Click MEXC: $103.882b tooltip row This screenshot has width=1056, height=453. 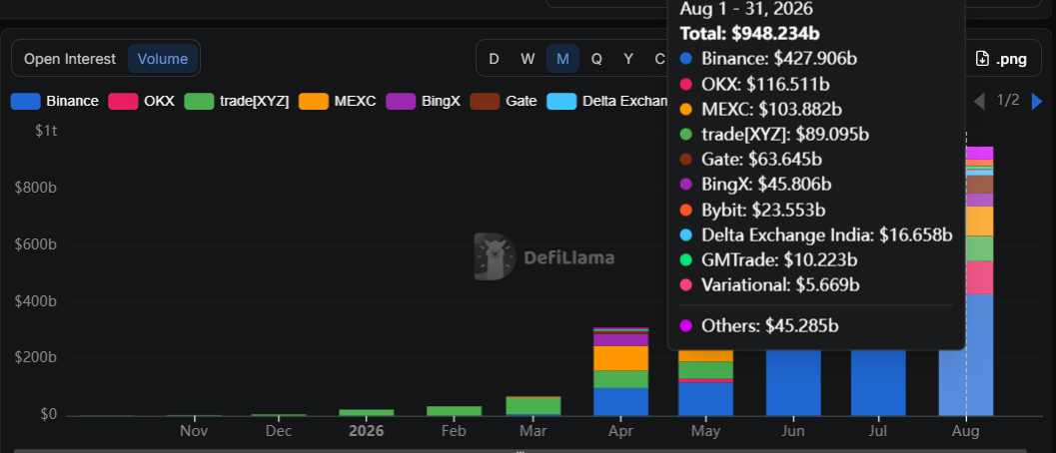coord(760,109)
